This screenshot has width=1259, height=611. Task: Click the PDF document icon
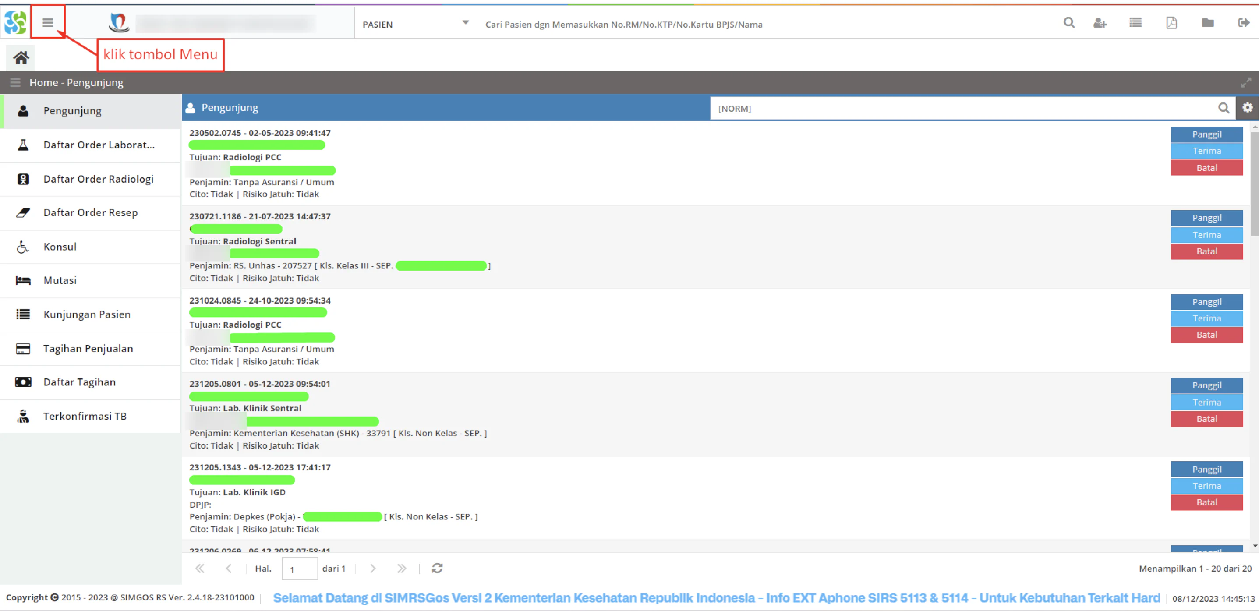(1171, 23)
